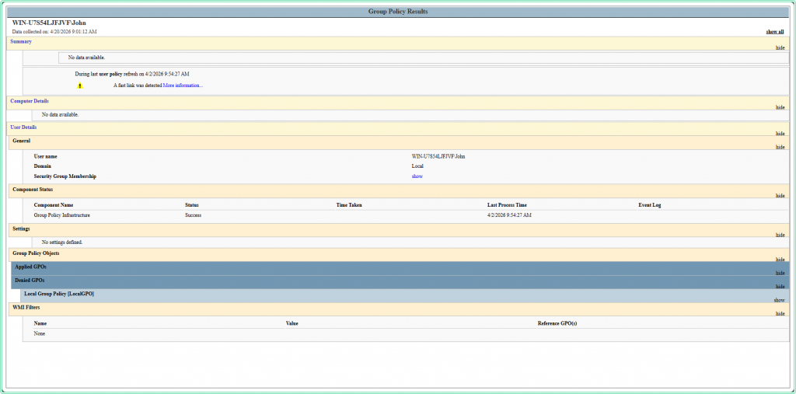Viewport: 796px width, 394px height.
Task: Click 'hide' on the Computer Details bar
Action: [x=780, y=107]
